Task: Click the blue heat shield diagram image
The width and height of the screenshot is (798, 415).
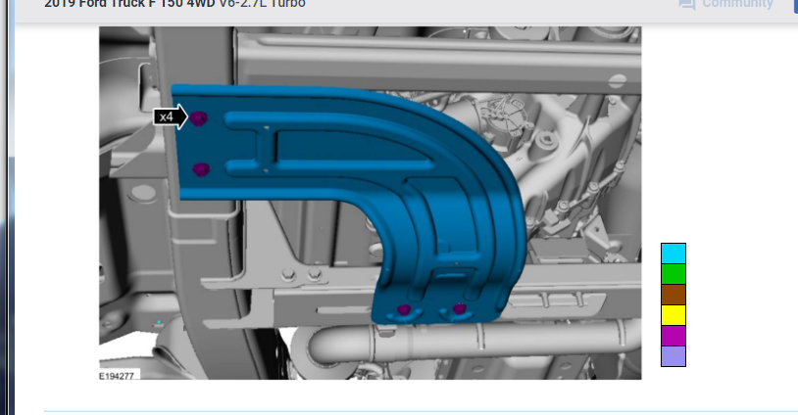Action: [x=370, y=203]
